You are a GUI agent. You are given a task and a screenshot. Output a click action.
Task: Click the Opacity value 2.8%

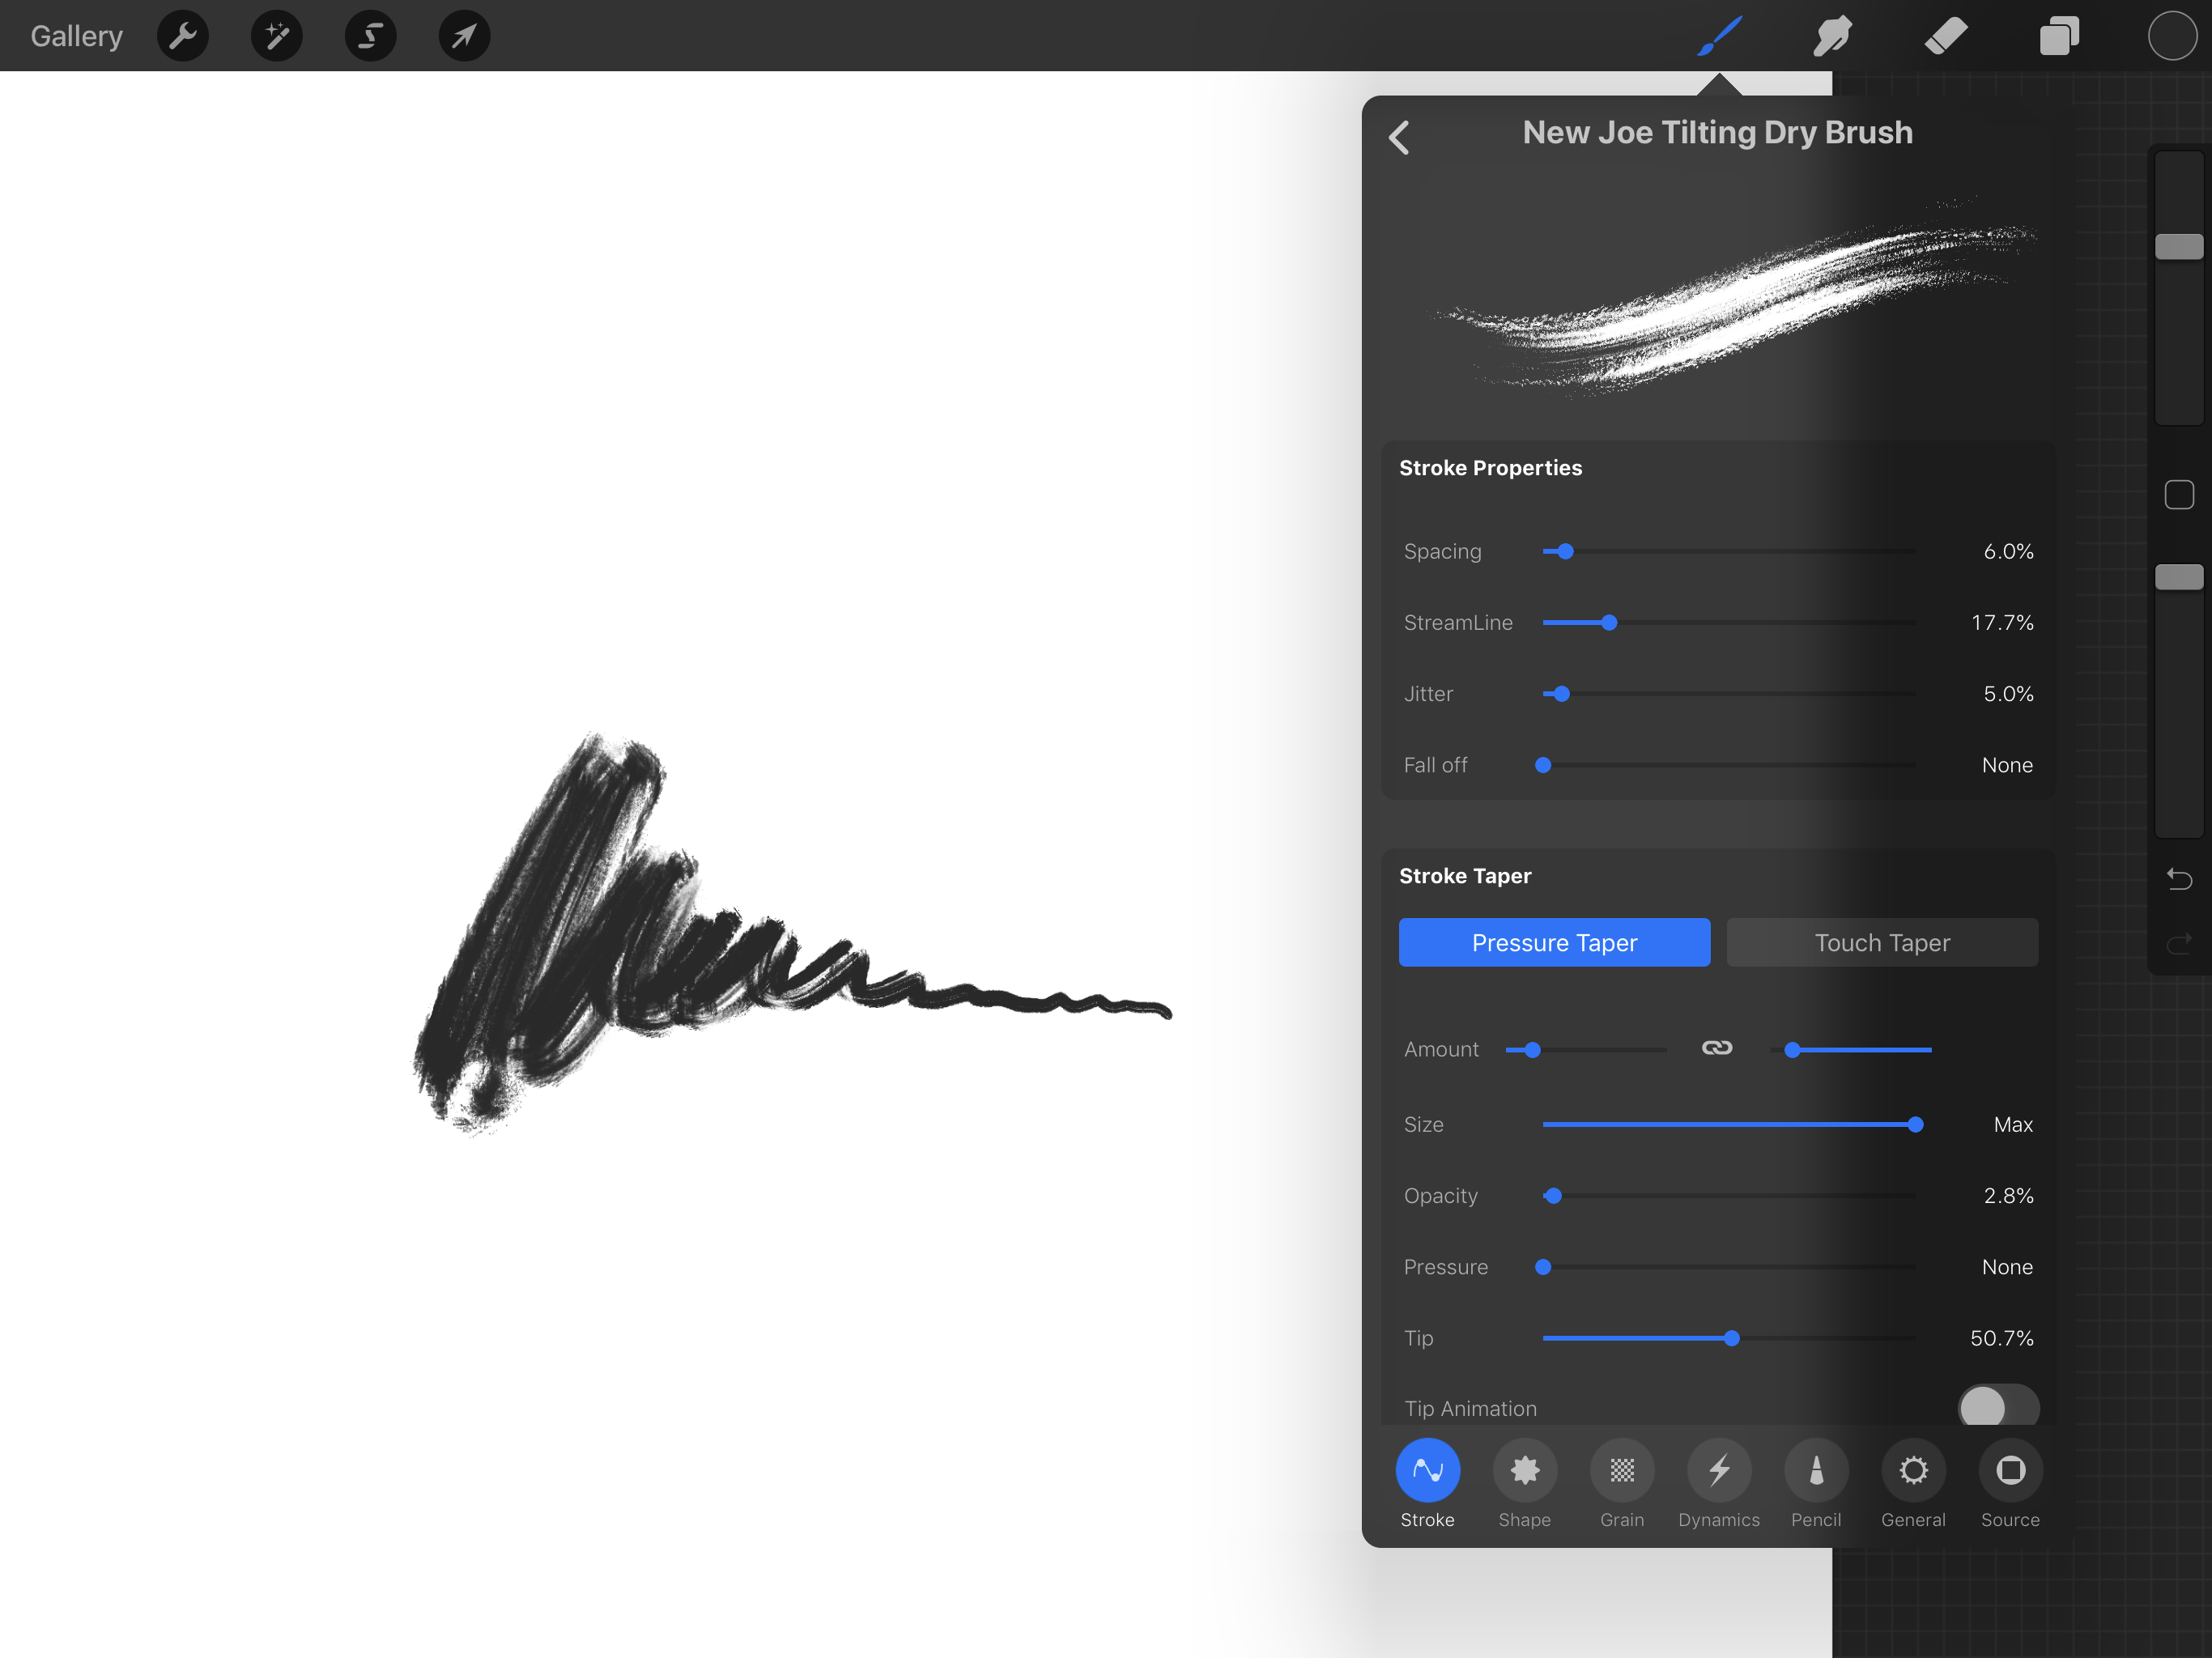coord(2008,1195)
